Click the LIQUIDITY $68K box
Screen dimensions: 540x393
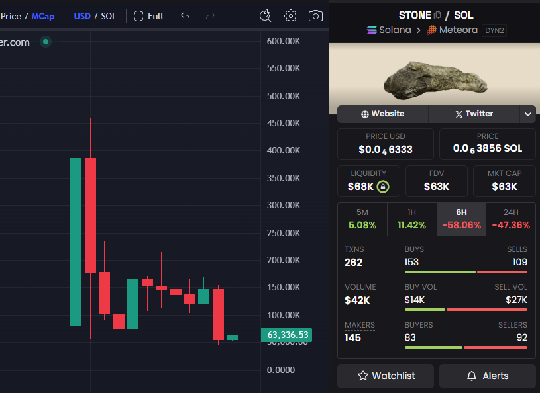pos(368,181)
